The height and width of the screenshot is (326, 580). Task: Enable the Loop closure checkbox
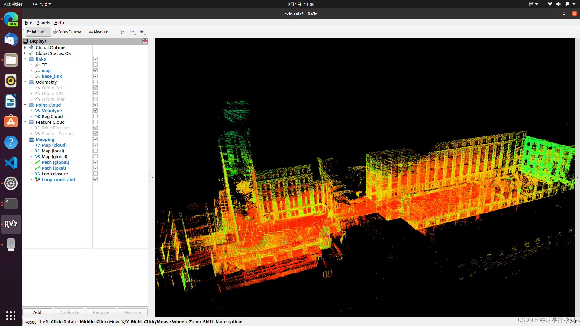[x=95, y=174]
